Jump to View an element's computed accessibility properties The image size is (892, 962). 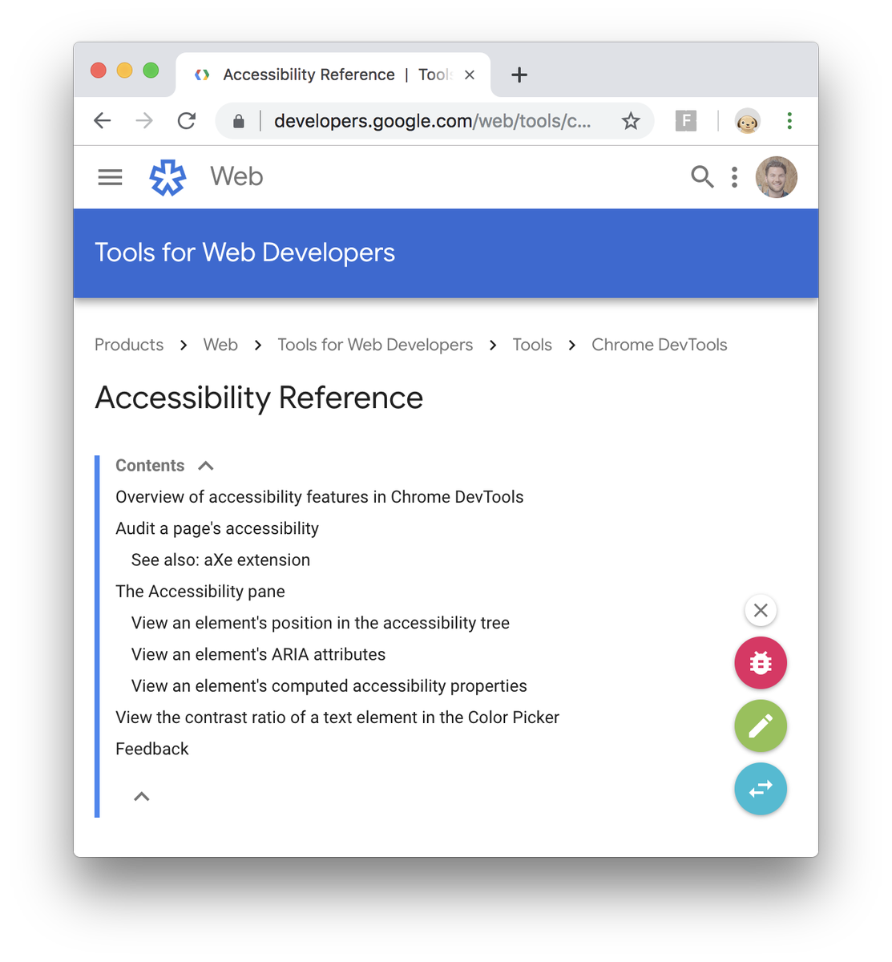point(329,686)
